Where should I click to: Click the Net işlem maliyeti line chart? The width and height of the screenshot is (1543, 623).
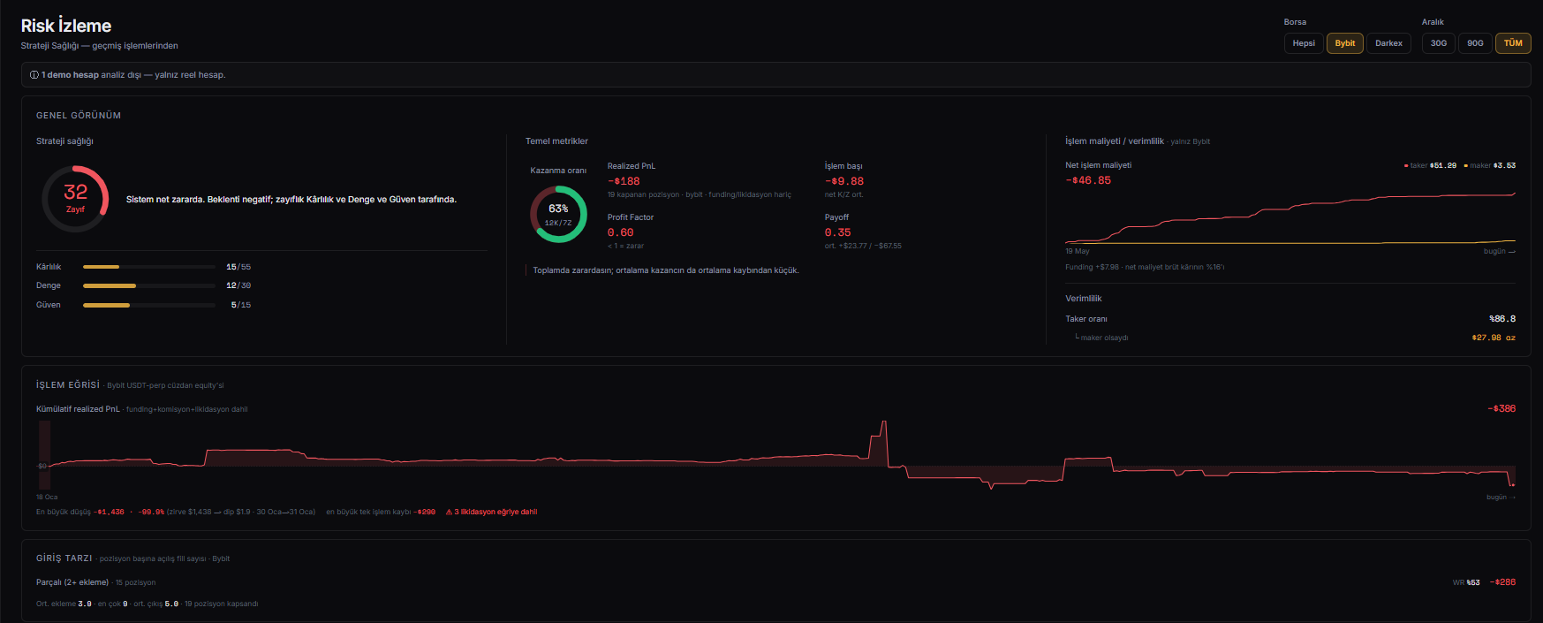click(x=1290, y=217)
